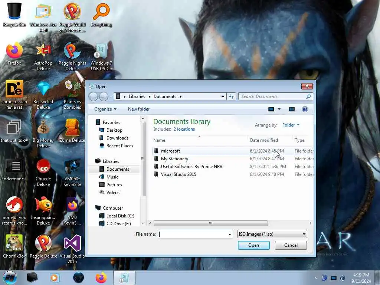Click the Open button
This screenshot has width=380, height=285.
click(x=253, y=245)
